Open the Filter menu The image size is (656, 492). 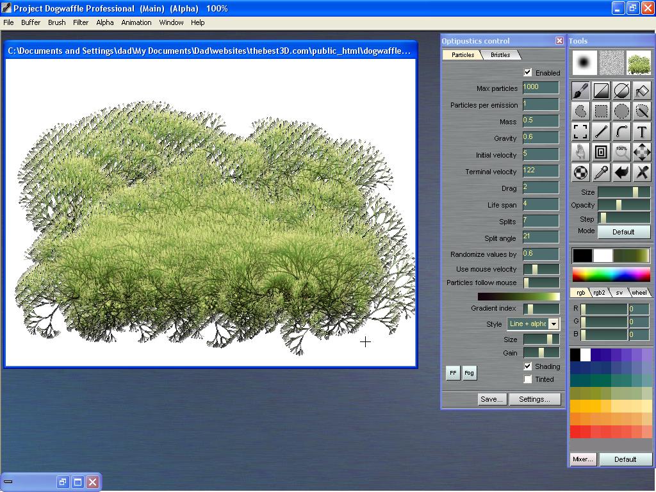(x=81, y=22)
